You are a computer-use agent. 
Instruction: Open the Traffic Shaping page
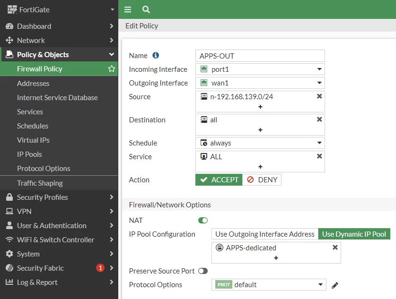(59, 183)
